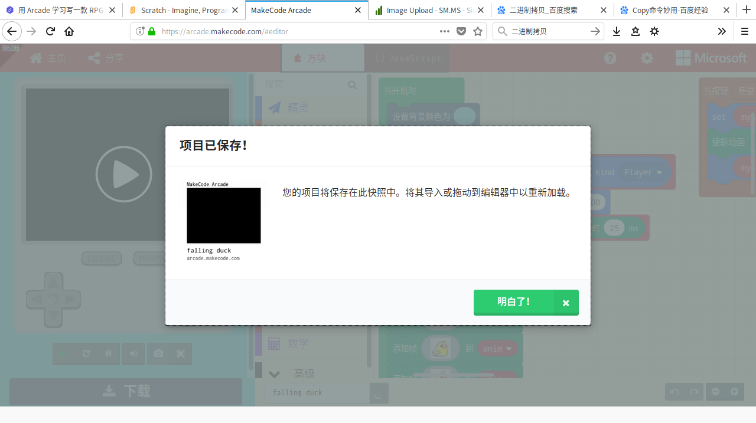Open the Firefox hamburger menu
Image resolution: width=756 pixels, height=423 pixels.
pos(744,31)
